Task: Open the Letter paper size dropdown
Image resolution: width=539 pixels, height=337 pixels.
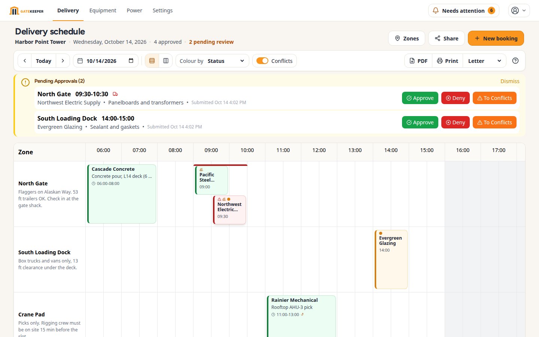Action: pos(484,61)
